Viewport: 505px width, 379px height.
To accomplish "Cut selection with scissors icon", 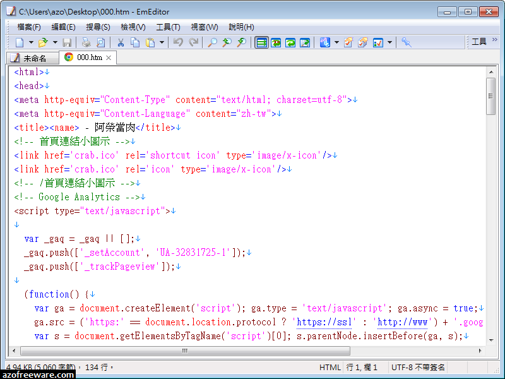I will (x=121, y=42).
